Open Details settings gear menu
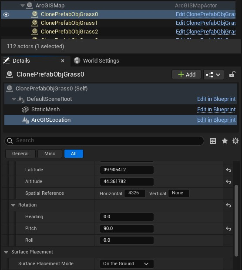The width and height of the screenshot is (242, 270). (235, 141)
